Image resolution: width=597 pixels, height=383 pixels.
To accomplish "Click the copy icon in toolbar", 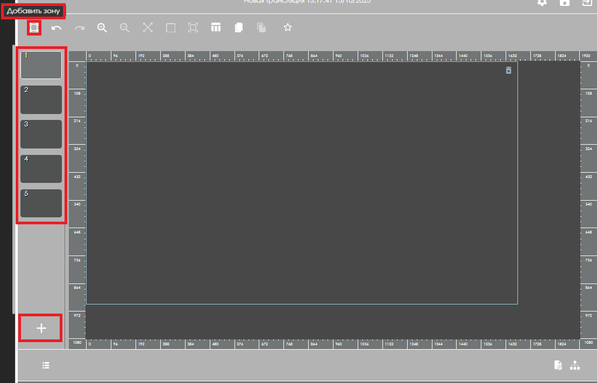I will [x=239, y=27].
